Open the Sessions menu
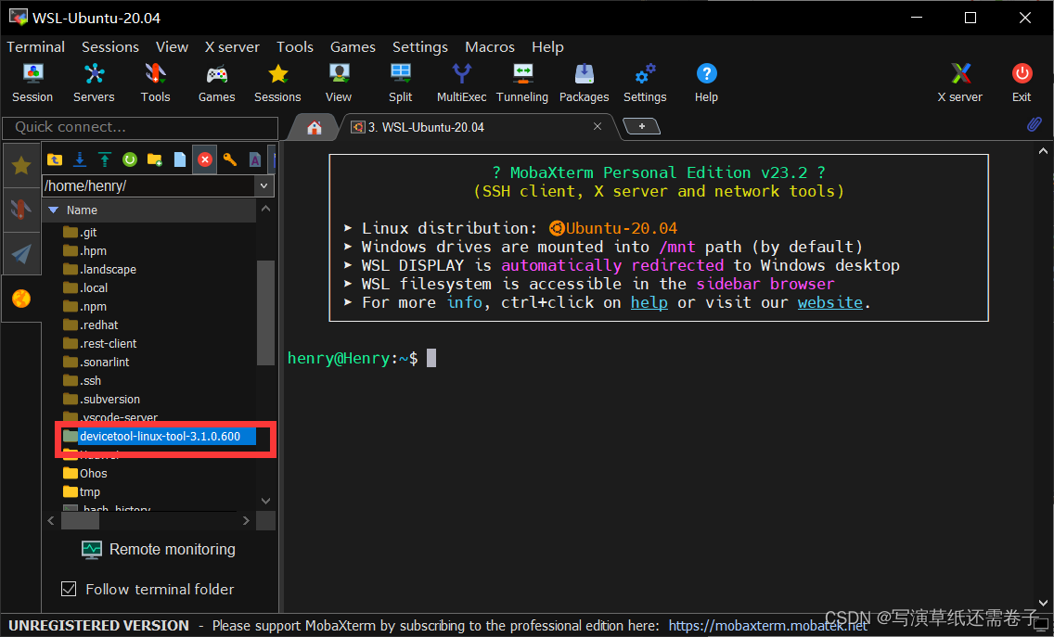 [x=110, y=47]
